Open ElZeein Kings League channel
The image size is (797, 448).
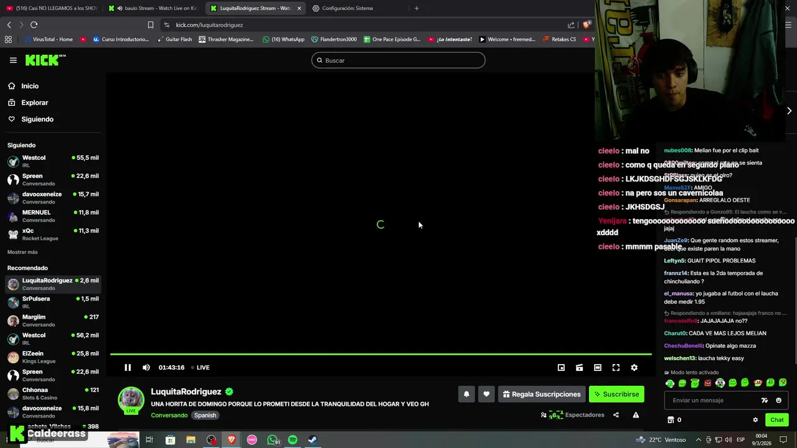(53, 357)
